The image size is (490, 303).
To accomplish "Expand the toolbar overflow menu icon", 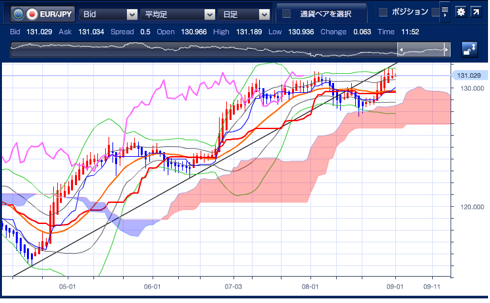I will [445, 13].
